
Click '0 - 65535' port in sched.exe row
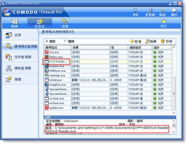click(116, 80)
